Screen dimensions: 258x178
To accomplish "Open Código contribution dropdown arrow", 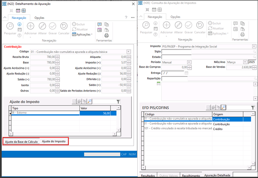I will click(129, 52).
